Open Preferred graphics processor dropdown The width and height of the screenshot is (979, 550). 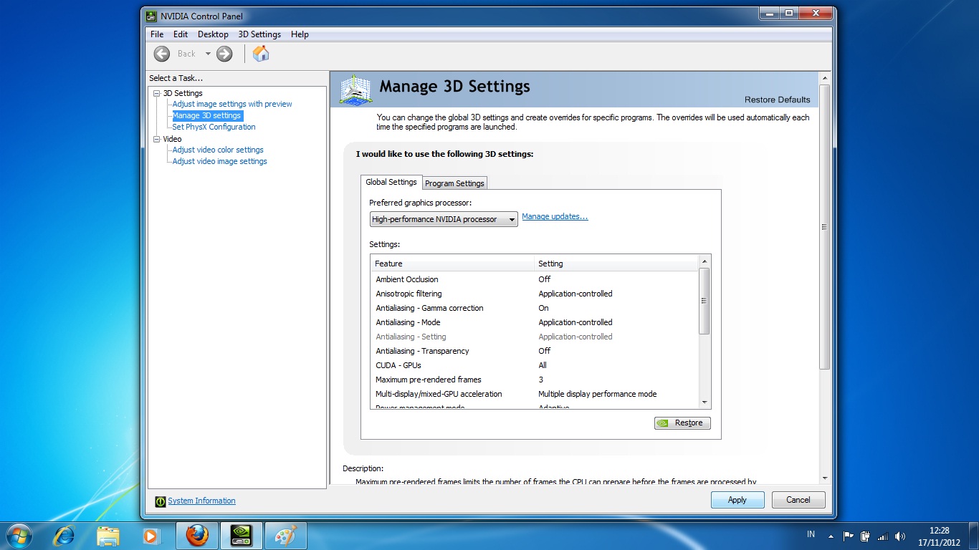click(444, 219)
